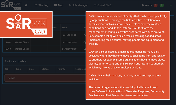176x105 pixels.
Task: Select Welfare Check in row 1221-1
Action: tap(22, 49)
